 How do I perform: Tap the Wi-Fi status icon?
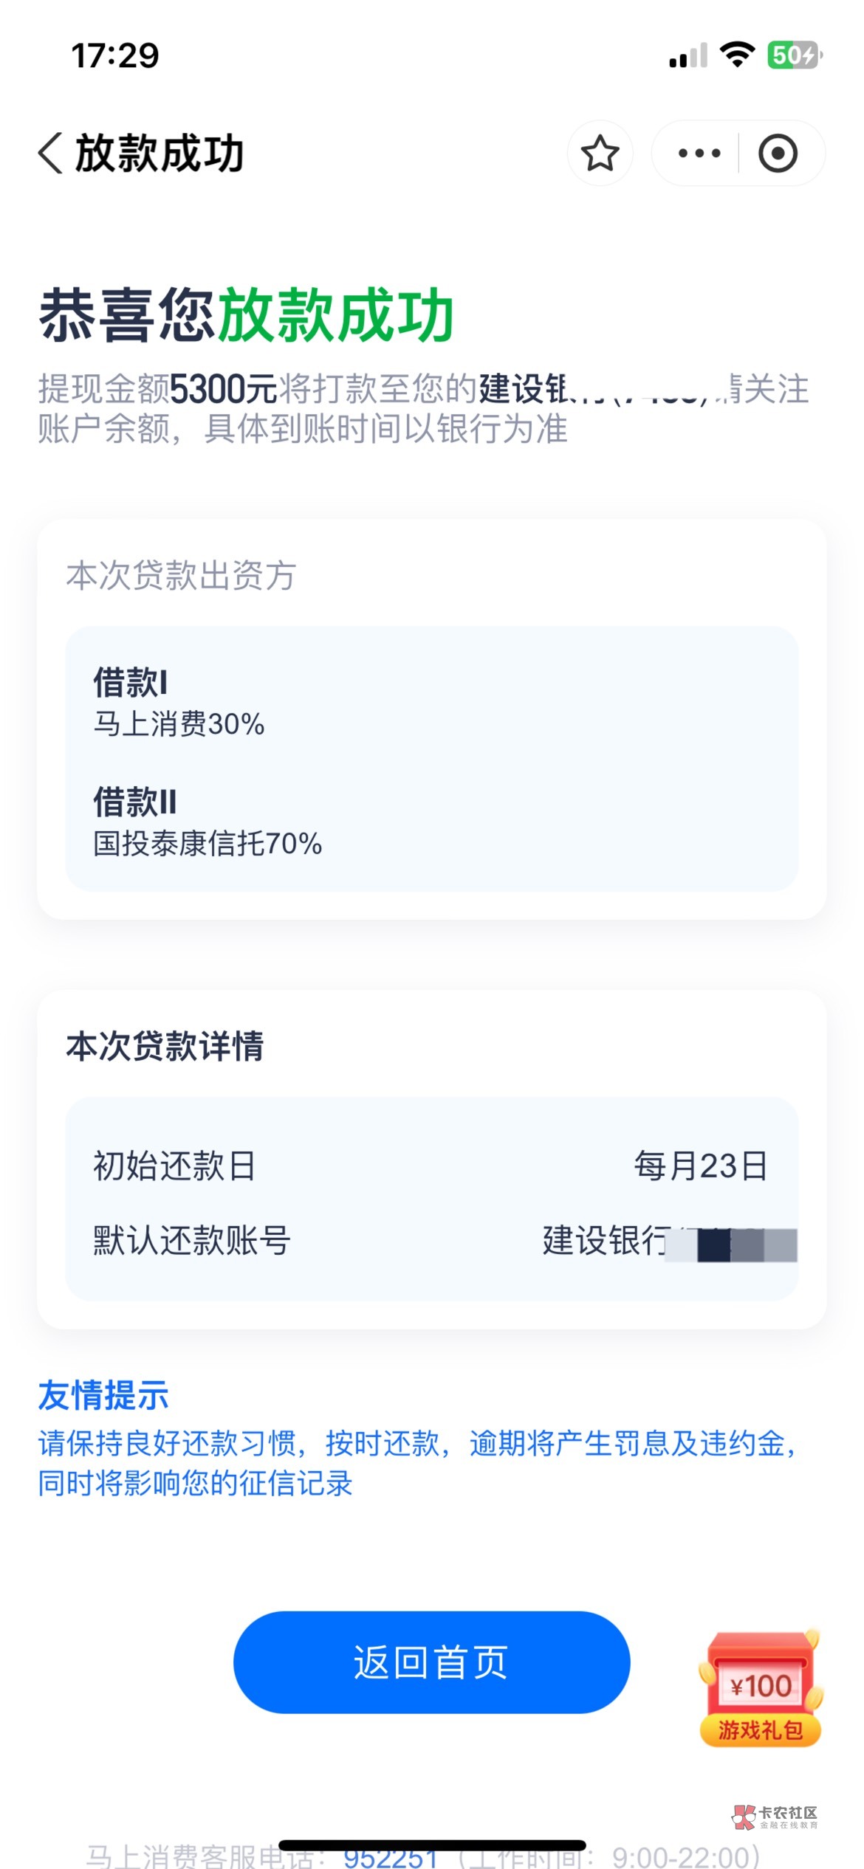point(736,55)
